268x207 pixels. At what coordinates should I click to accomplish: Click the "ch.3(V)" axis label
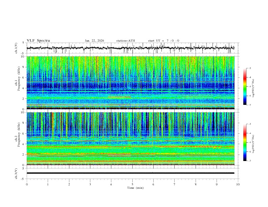(17, 173)
